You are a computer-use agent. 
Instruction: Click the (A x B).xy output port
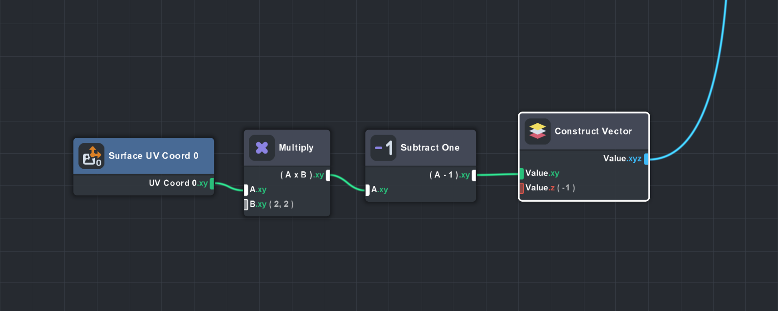click(x=328, y=175)
